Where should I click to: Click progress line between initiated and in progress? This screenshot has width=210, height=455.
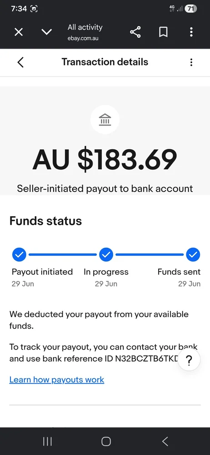(x=63, y=255)
